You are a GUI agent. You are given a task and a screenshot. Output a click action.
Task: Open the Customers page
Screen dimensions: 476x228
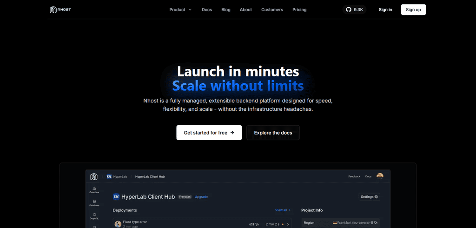click(x=272, y=10)
